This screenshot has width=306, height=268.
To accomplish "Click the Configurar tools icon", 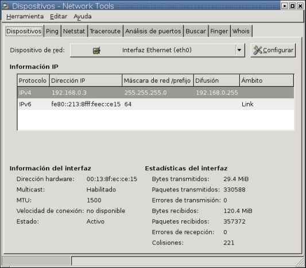I will click(x=257, y=50).
